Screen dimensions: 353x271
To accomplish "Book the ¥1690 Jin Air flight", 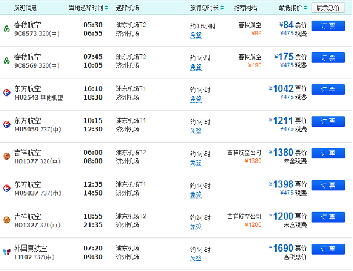I will (328, 249).
